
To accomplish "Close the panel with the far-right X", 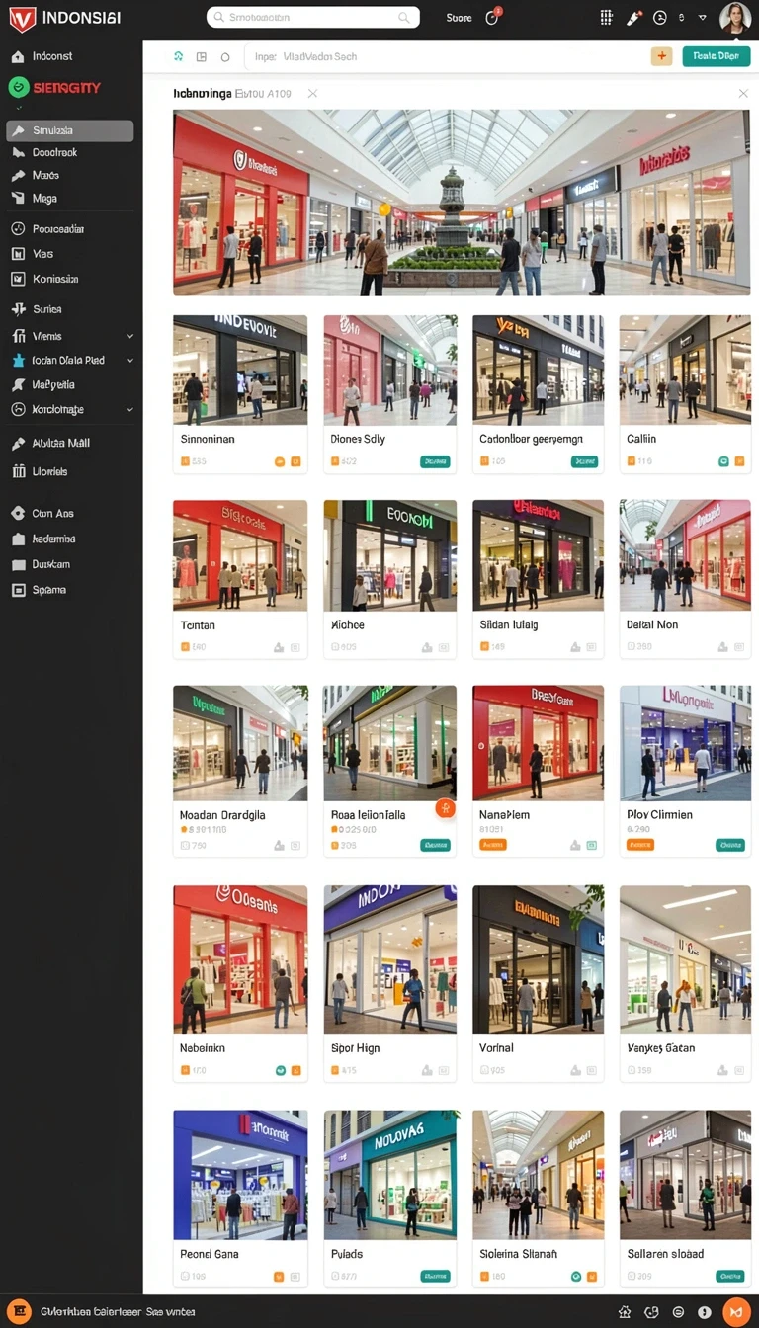I will point(743,93).
